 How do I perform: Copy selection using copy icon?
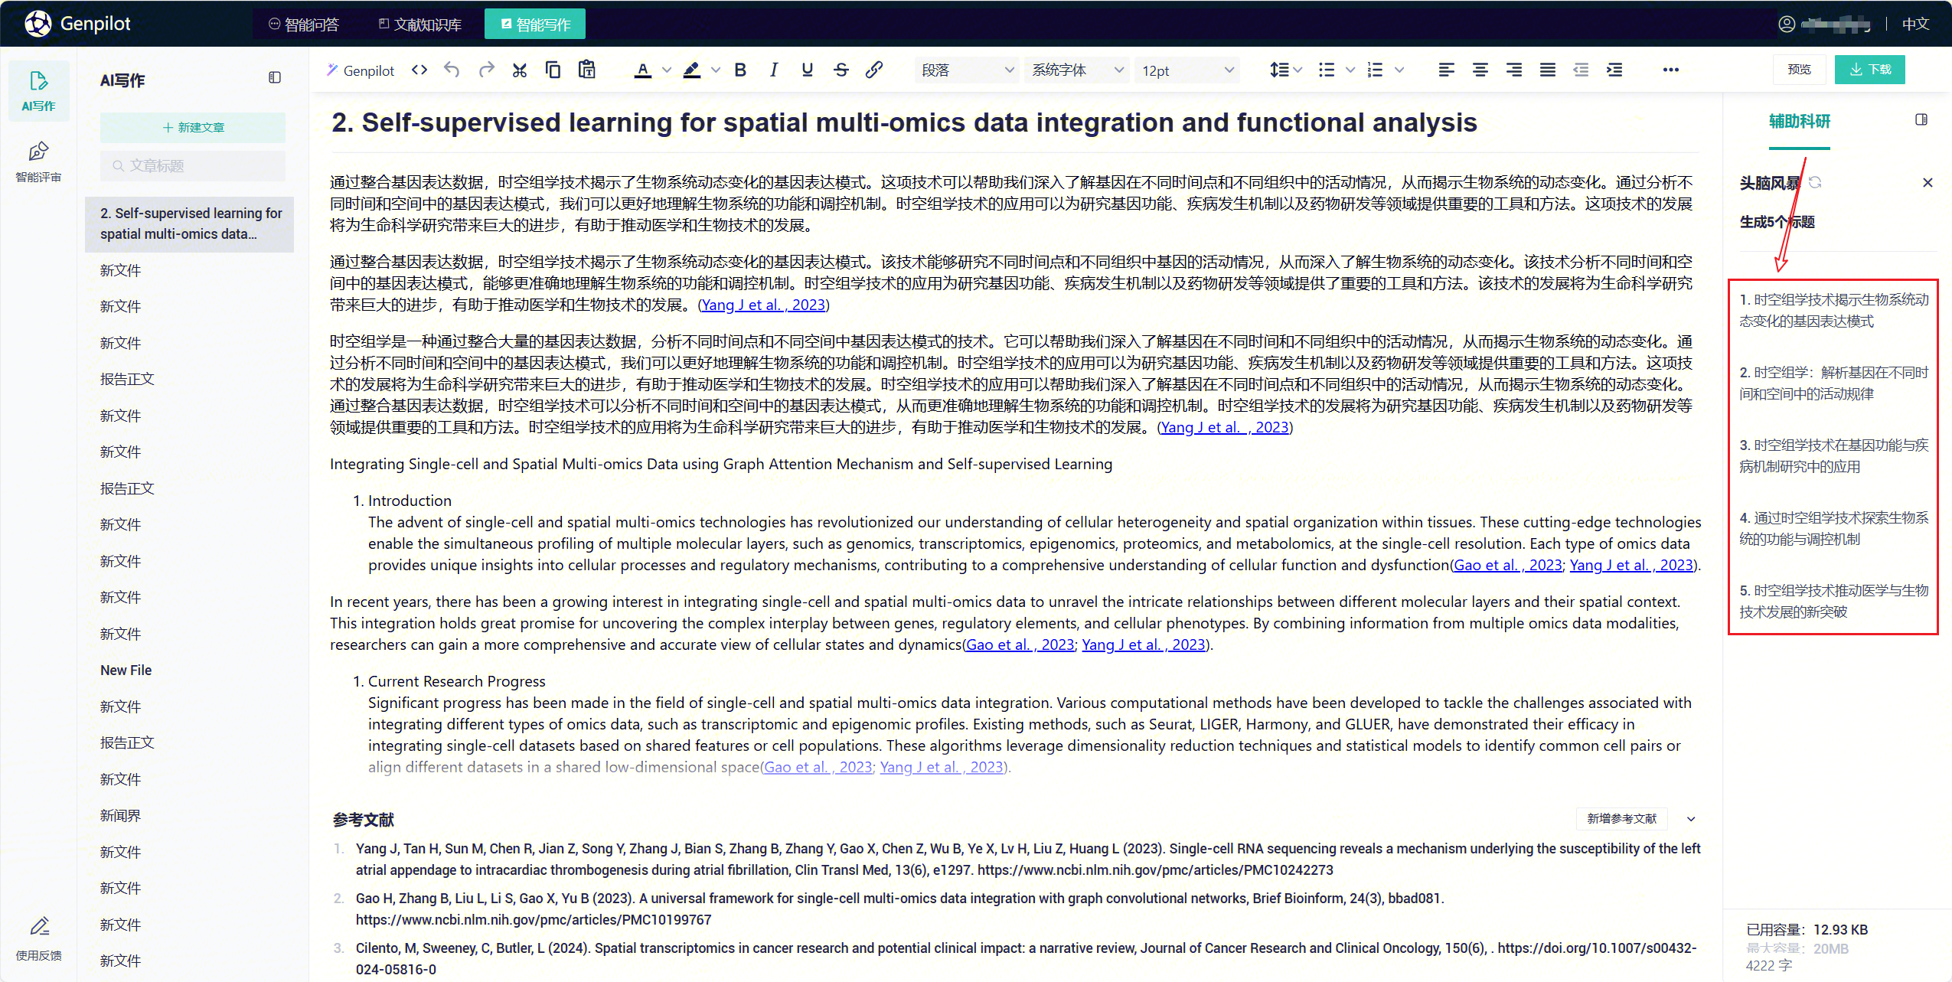click(553, 70)
